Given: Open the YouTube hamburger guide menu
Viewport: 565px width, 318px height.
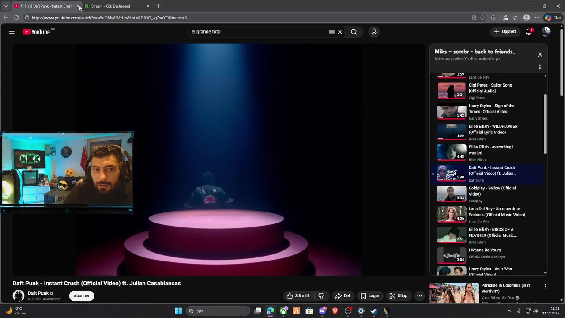Looking at the screenshot, I should click(x=12, y=32).
